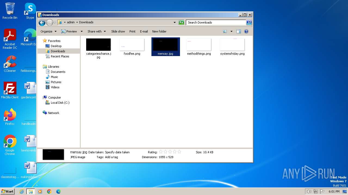Set rating to one star
The image size is (348, 195).
161,152
